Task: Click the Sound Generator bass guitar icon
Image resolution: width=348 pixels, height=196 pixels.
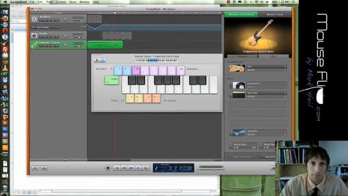Action: [237, 68]
